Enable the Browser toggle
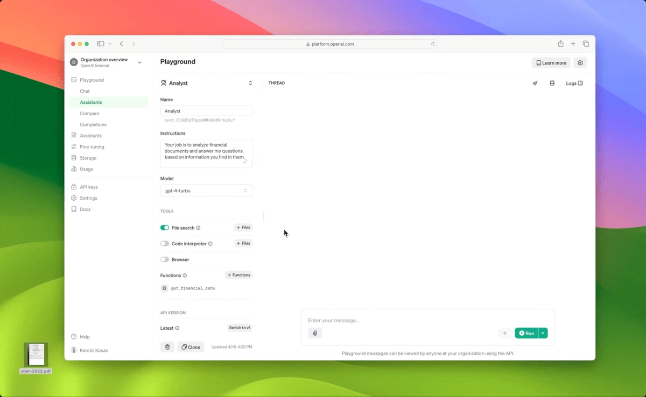The width and height of the screenshot is (646, 397). click(165, 259)
